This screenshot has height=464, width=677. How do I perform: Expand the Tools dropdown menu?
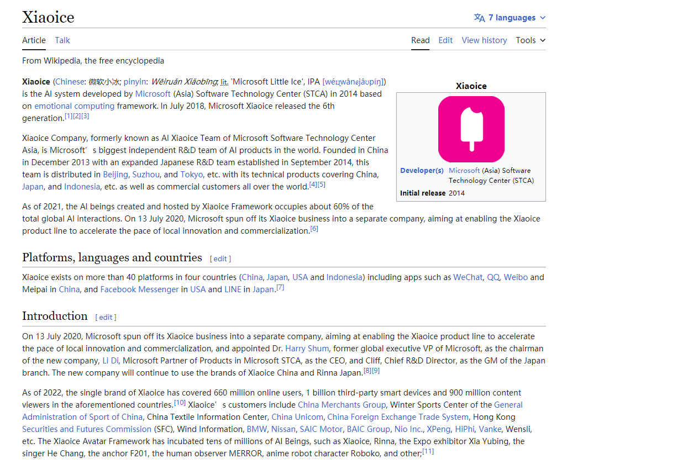[531, 40]
